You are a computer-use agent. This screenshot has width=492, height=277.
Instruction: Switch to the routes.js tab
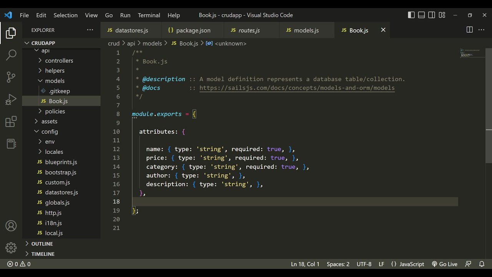point(249,30)
